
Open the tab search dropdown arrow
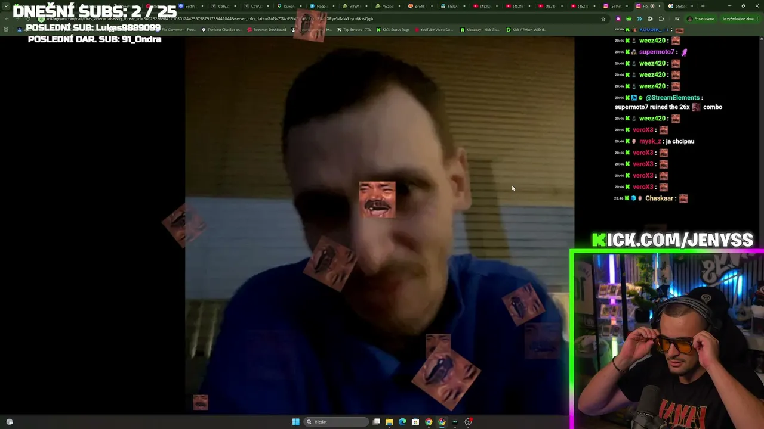pos(7,6)
